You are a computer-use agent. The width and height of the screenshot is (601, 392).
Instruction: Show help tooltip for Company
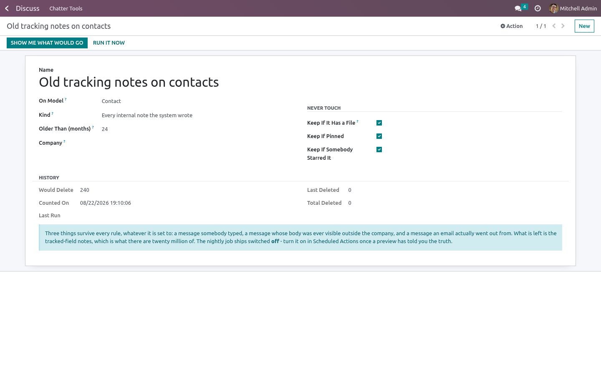coord(64,141)
